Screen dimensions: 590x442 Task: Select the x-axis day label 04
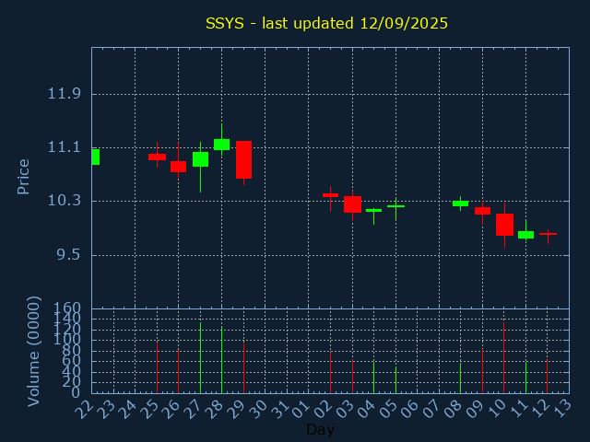pyautogui.click(x=367, y=410)
